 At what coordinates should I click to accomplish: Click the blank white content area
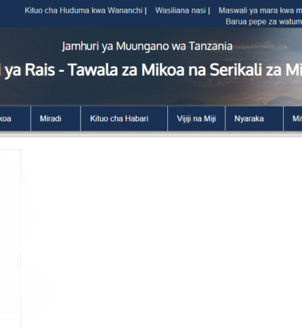coord(162,231)
